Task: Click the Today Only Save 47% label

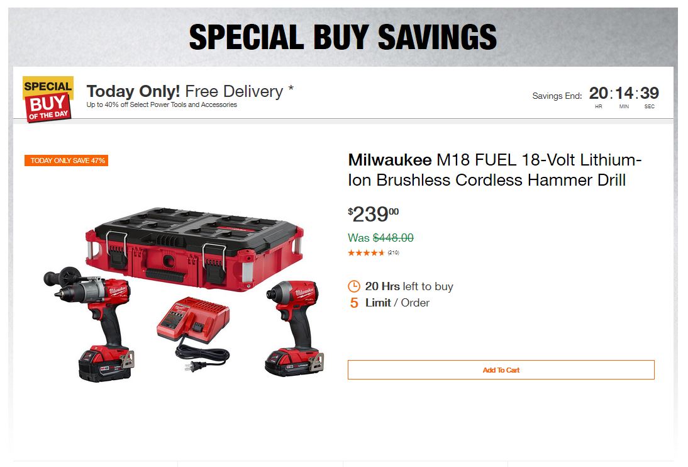Action: tap(67, 160)
